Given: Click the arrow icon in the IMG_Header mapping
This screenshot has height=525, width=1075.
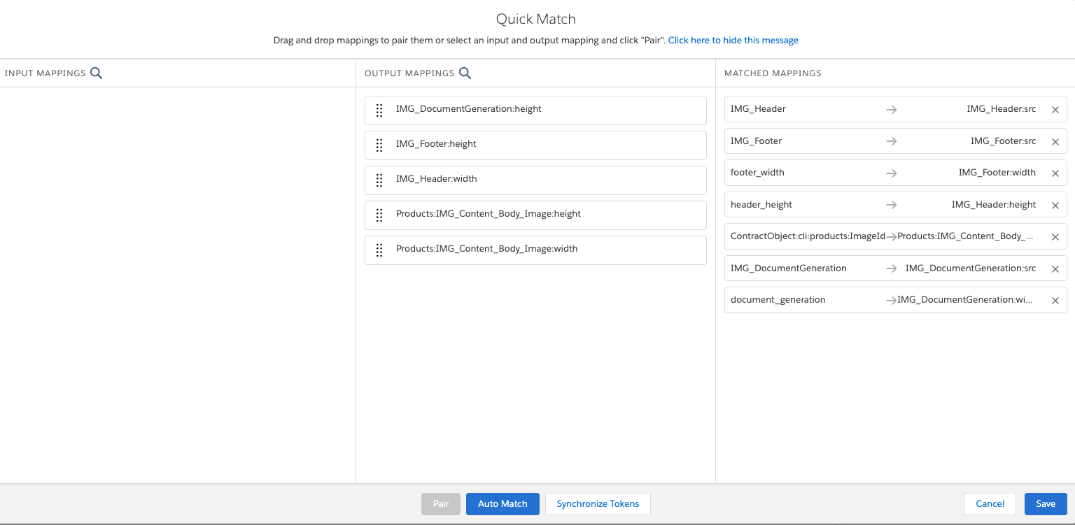Looking at the screenshot, I should [x=891, y=109].
